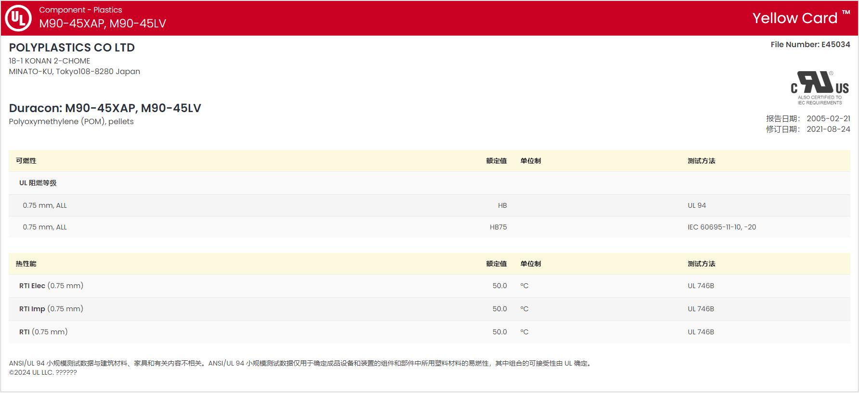
Task: Click the °C unit in RTI Elec row
Action: [x=524, y=286]
